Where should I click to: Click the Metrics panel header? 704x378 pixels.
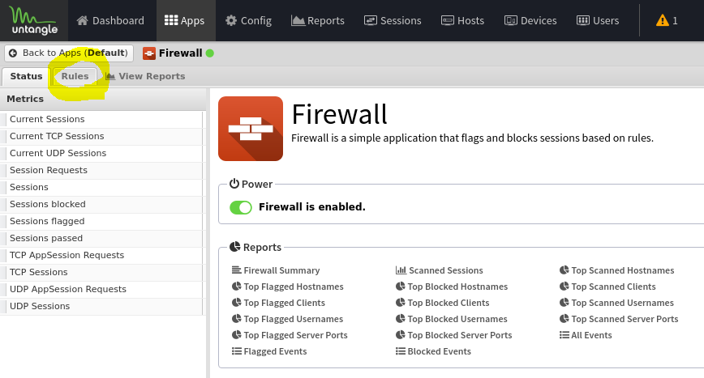tap(103, 99)
